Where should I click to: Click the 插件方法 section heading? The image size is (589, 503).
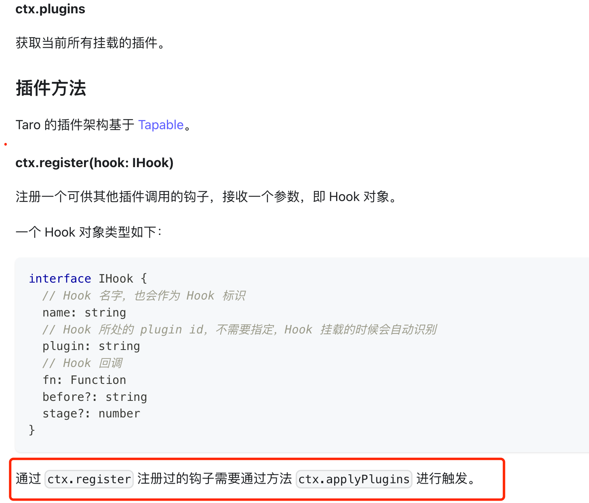coord(51,88)
